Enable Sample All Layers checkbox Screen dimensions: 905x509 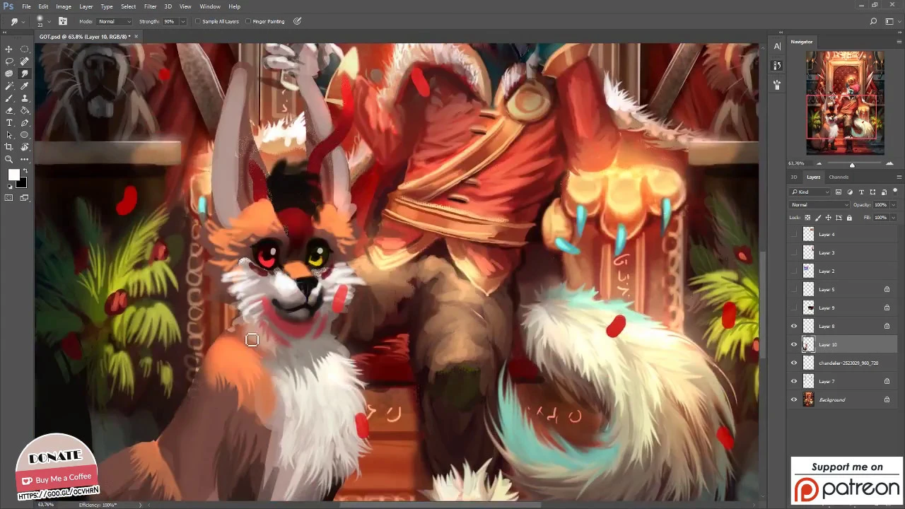[x=198, y=21]
